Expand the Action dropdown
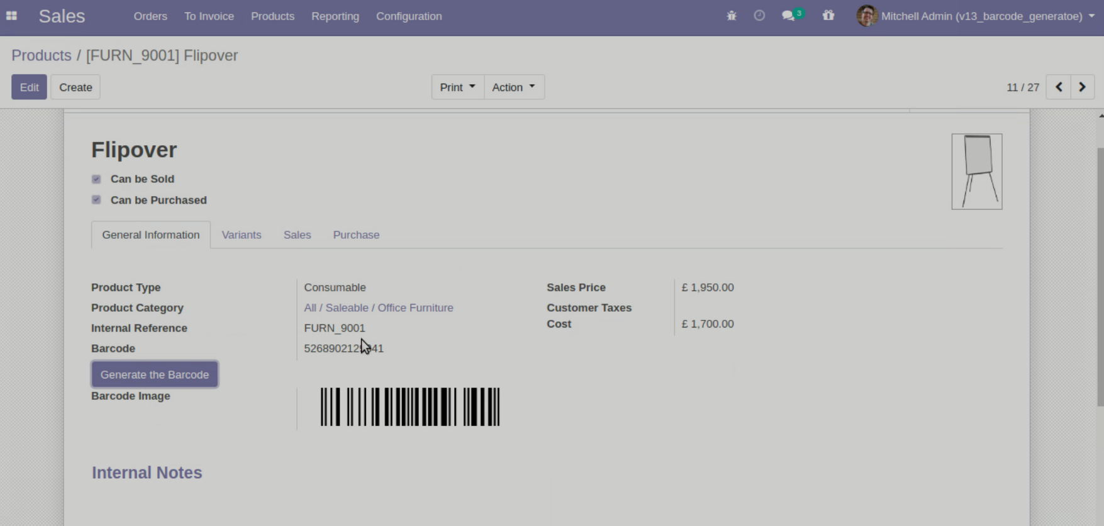This screenshot has width=1104, height=526. pyautogui.click(x=514, y=87)
